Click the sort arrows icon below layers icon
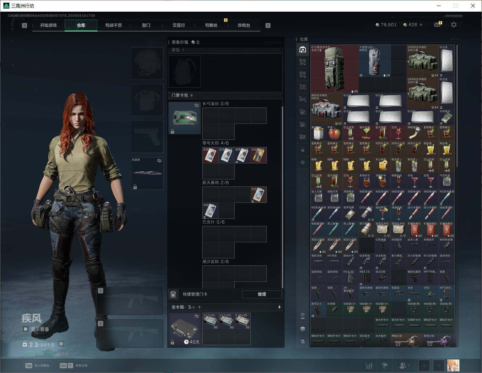This screenshot has height=373, width=482. point(303,341)
